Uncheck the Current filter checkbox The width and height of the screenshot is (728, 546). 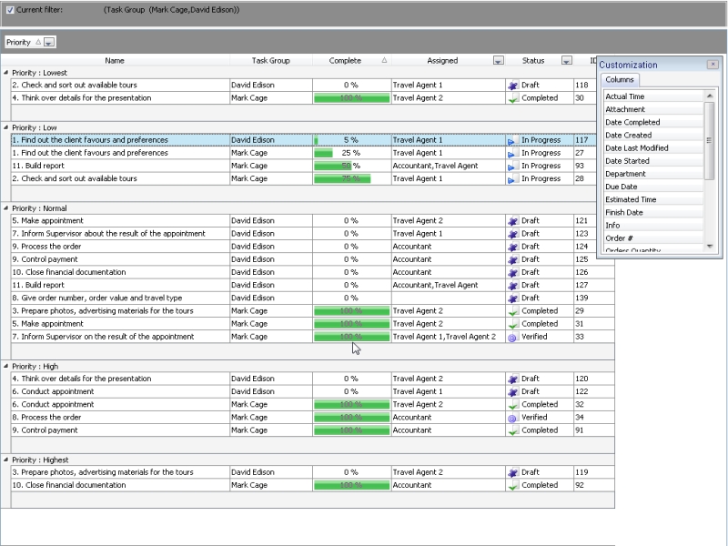pyautogui.click(x=10, y=10)
